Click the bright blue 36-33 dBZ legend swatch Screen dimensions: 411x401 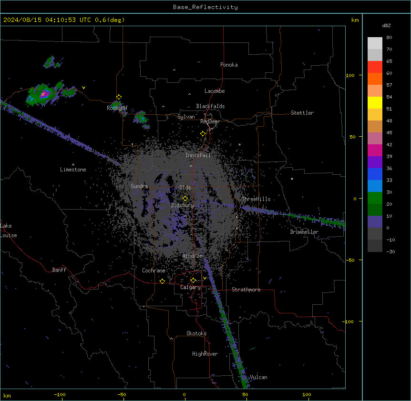[375, 174]
